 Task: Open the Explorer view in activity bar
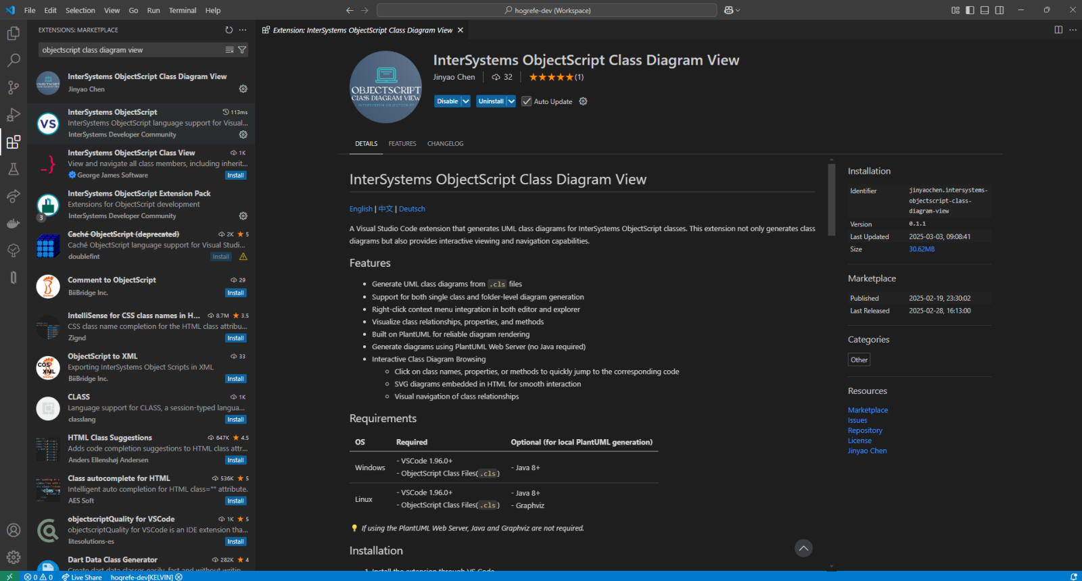14,33
